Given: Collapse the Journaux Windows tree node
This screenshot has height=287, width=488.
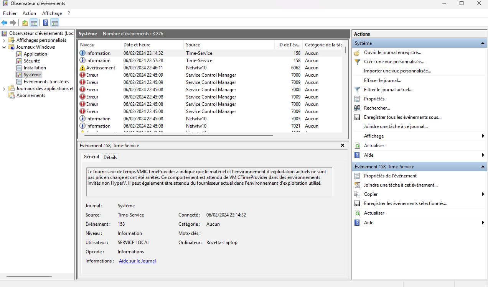Looking at the screenshot, I should click(4, 47).
